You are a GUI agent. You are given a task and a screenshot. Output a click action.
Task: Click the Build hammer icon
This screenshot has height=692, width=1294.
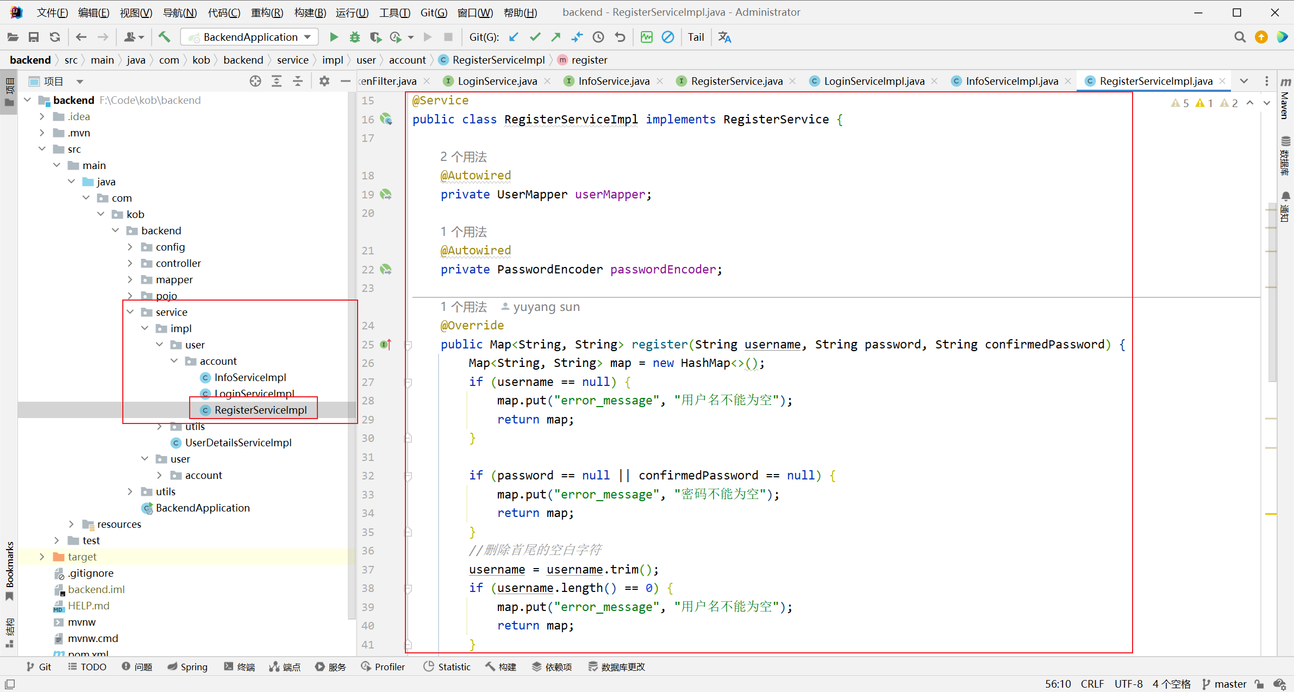click(164, 37)
